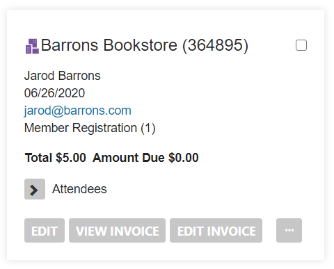Open the ellipsis more-options button
334x269 pixels.
(x=289, y=230)
